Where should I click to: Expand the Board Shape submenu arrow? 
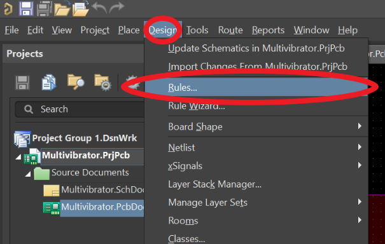pyautogui.click(x=360, y=126)
